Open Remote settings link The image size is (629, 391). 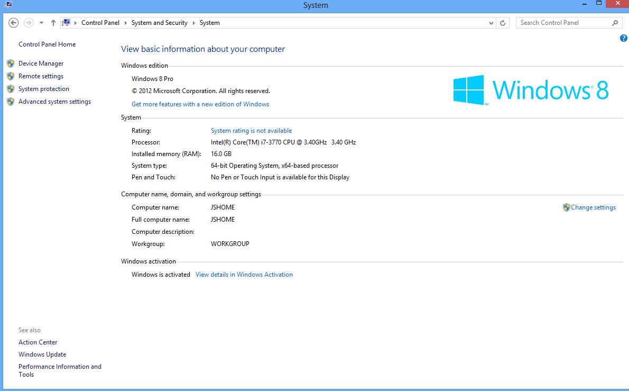coord(41,76)
